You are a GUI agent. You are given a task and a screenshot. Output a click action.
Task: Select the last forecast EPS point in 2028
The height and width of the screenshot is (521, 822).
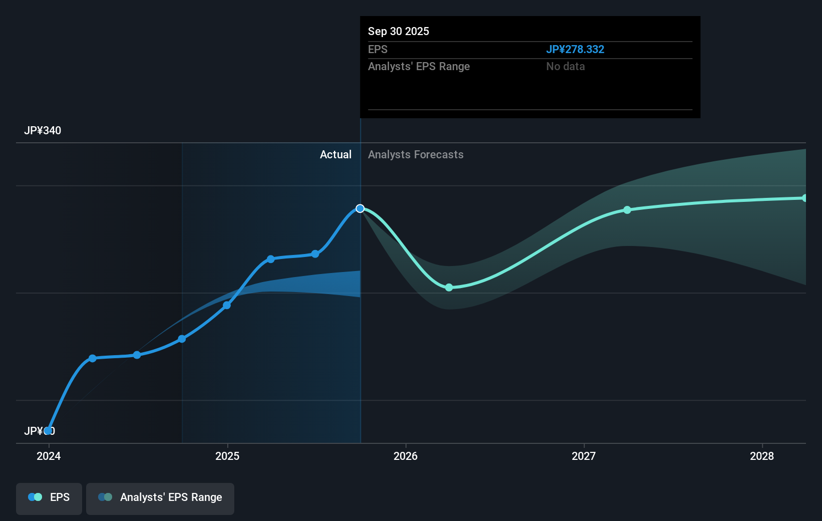(804, 198)
